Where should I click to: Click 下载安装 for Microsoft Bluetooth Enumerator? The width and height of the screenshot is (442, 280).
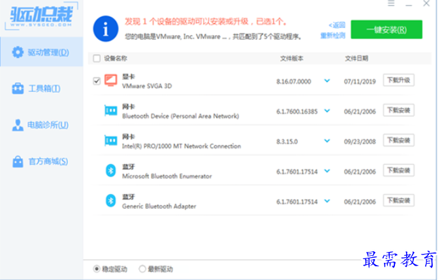(399, 170)
